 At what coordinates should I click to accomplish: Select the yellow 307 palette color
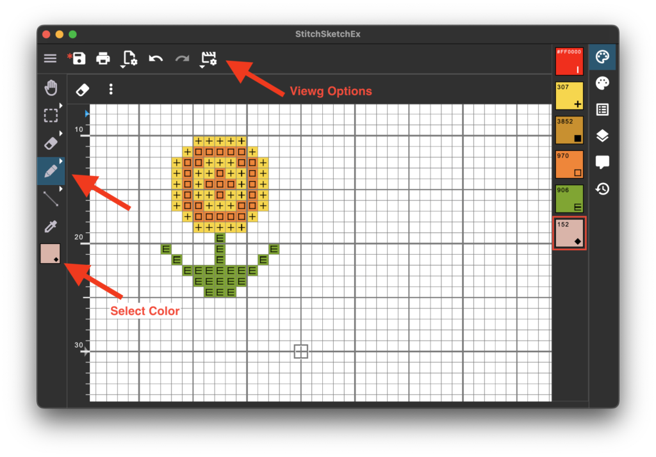[x=569, y=95]
